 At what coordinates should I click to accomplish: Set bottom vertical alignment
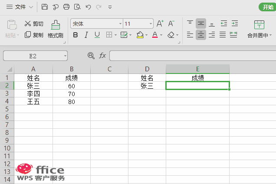click(x=212, y=24)
